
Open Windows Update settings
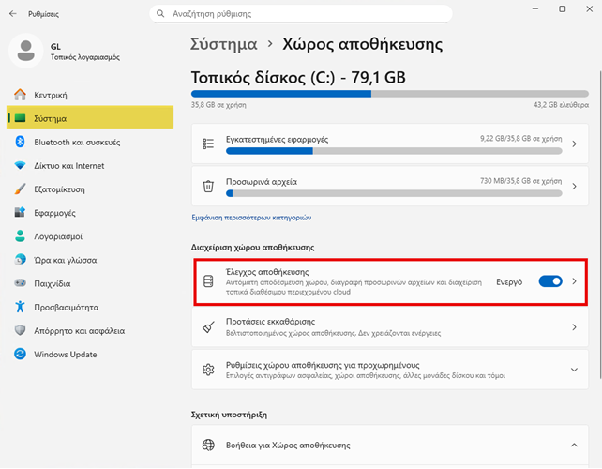[x=90, y=354]
